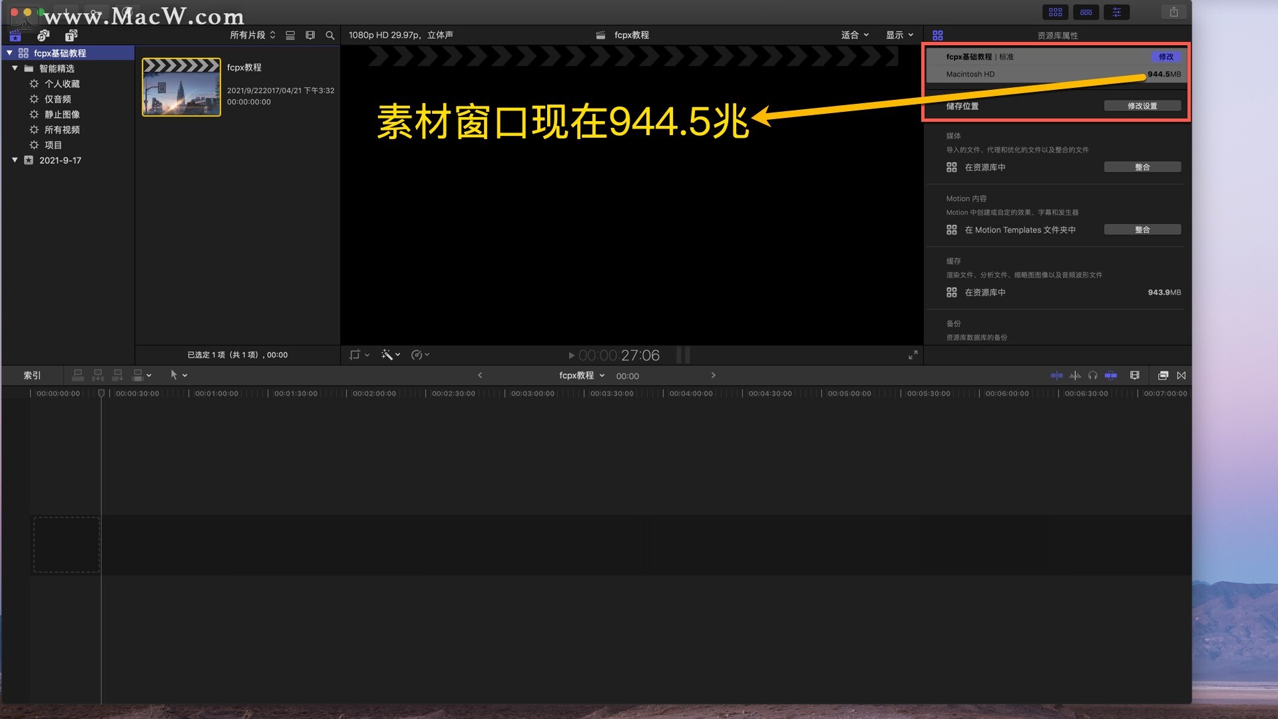Select the fcpx教程 project thumbnail
The width and height of the screenshot is (1278, 719).
pyautogui.click(x=181, y=87)
